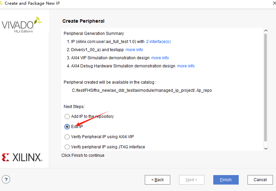Cancel the IP creation wizard
This screenshot has height=191, width=276.
click(260, 180)
